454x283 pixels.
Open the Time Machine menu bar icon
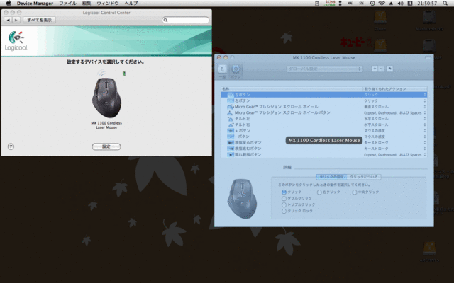tap(372, 3)
